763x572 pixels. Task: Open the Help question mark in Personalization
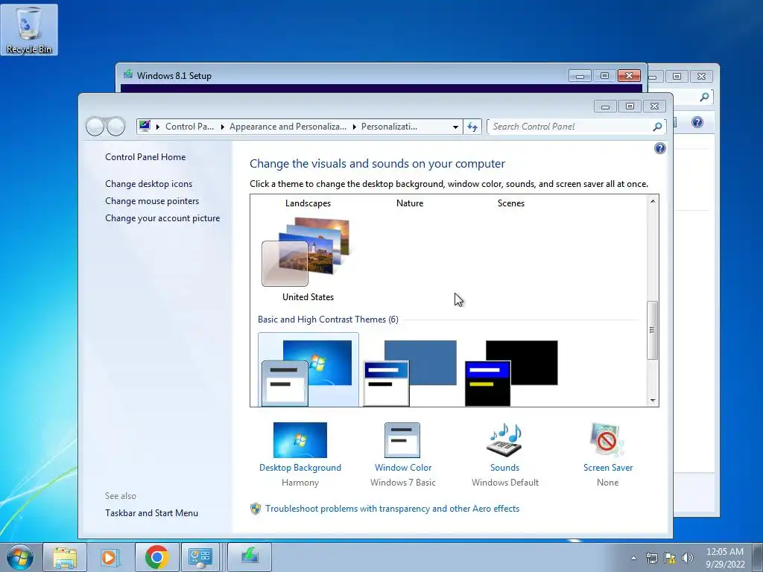coord(660,148)
